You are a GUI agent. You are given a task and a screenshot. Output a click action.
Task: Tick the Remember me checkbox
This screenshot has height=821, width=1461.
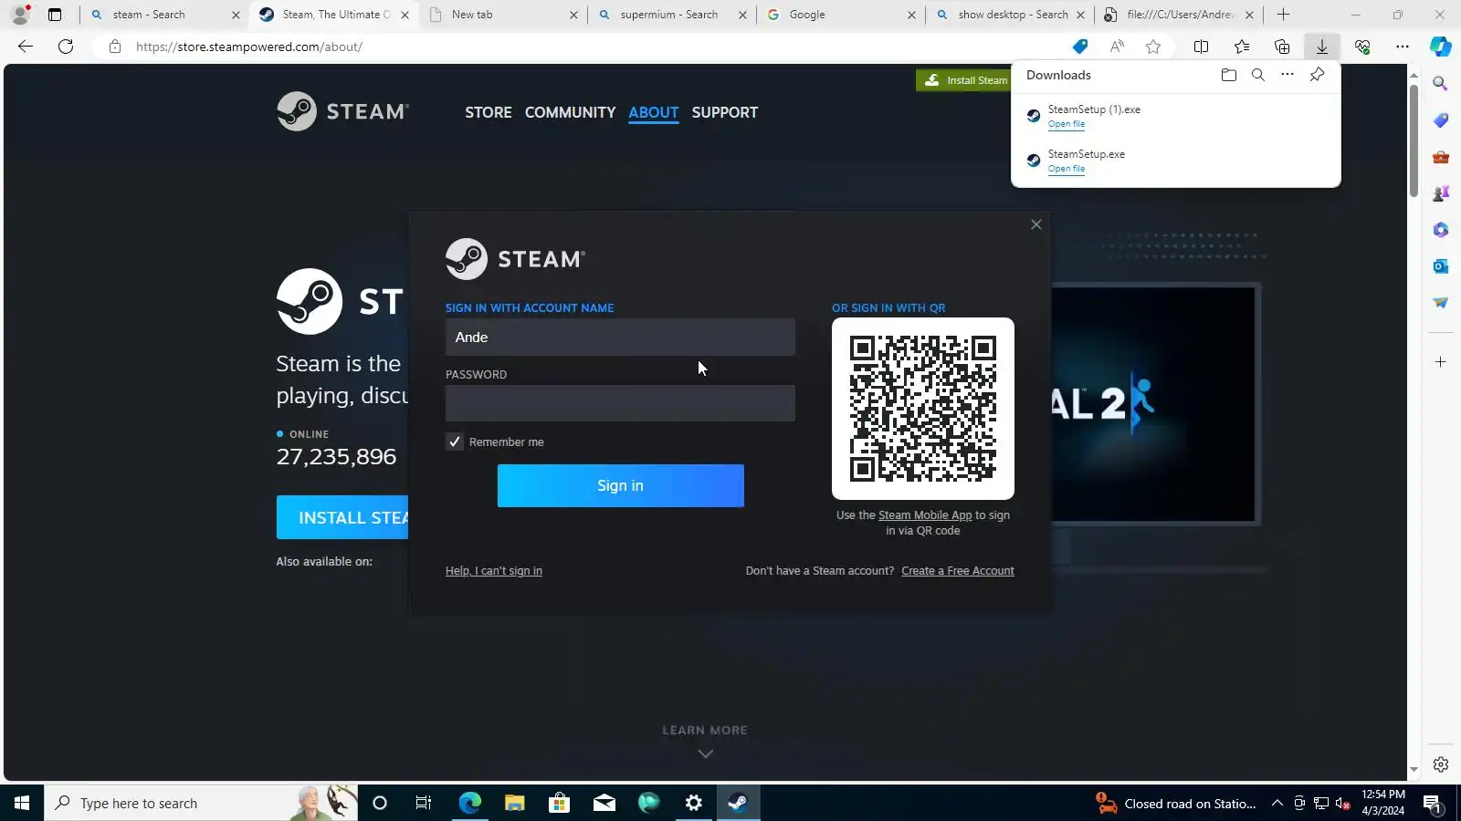pos(455,442)
